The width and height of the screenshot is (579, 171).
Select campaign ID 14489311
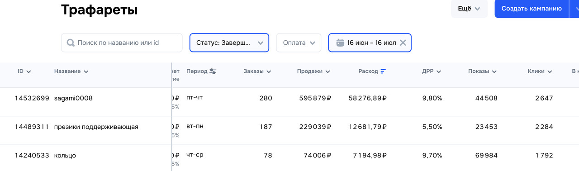[x=32, y=127]
